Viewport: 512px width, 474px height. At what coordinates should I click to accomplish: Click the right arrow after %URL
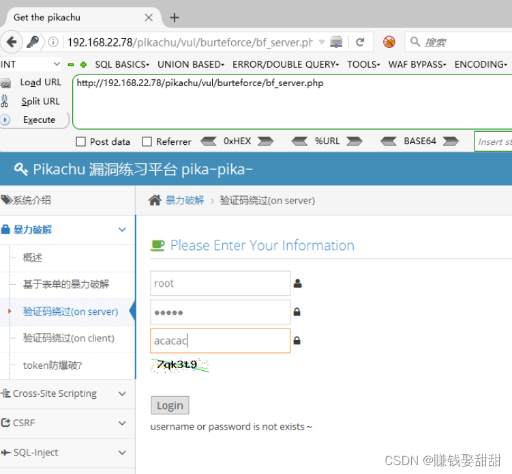pyautogui.click(x=355, y=141)
